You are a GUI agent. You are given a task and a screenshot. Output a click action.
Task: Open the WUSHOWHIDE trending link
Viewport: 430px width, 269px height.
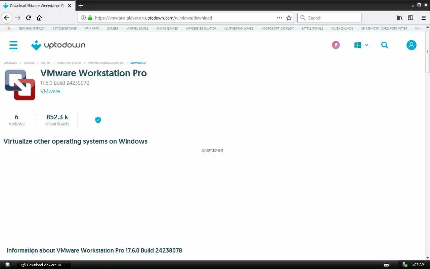click(x=342, y=28)
